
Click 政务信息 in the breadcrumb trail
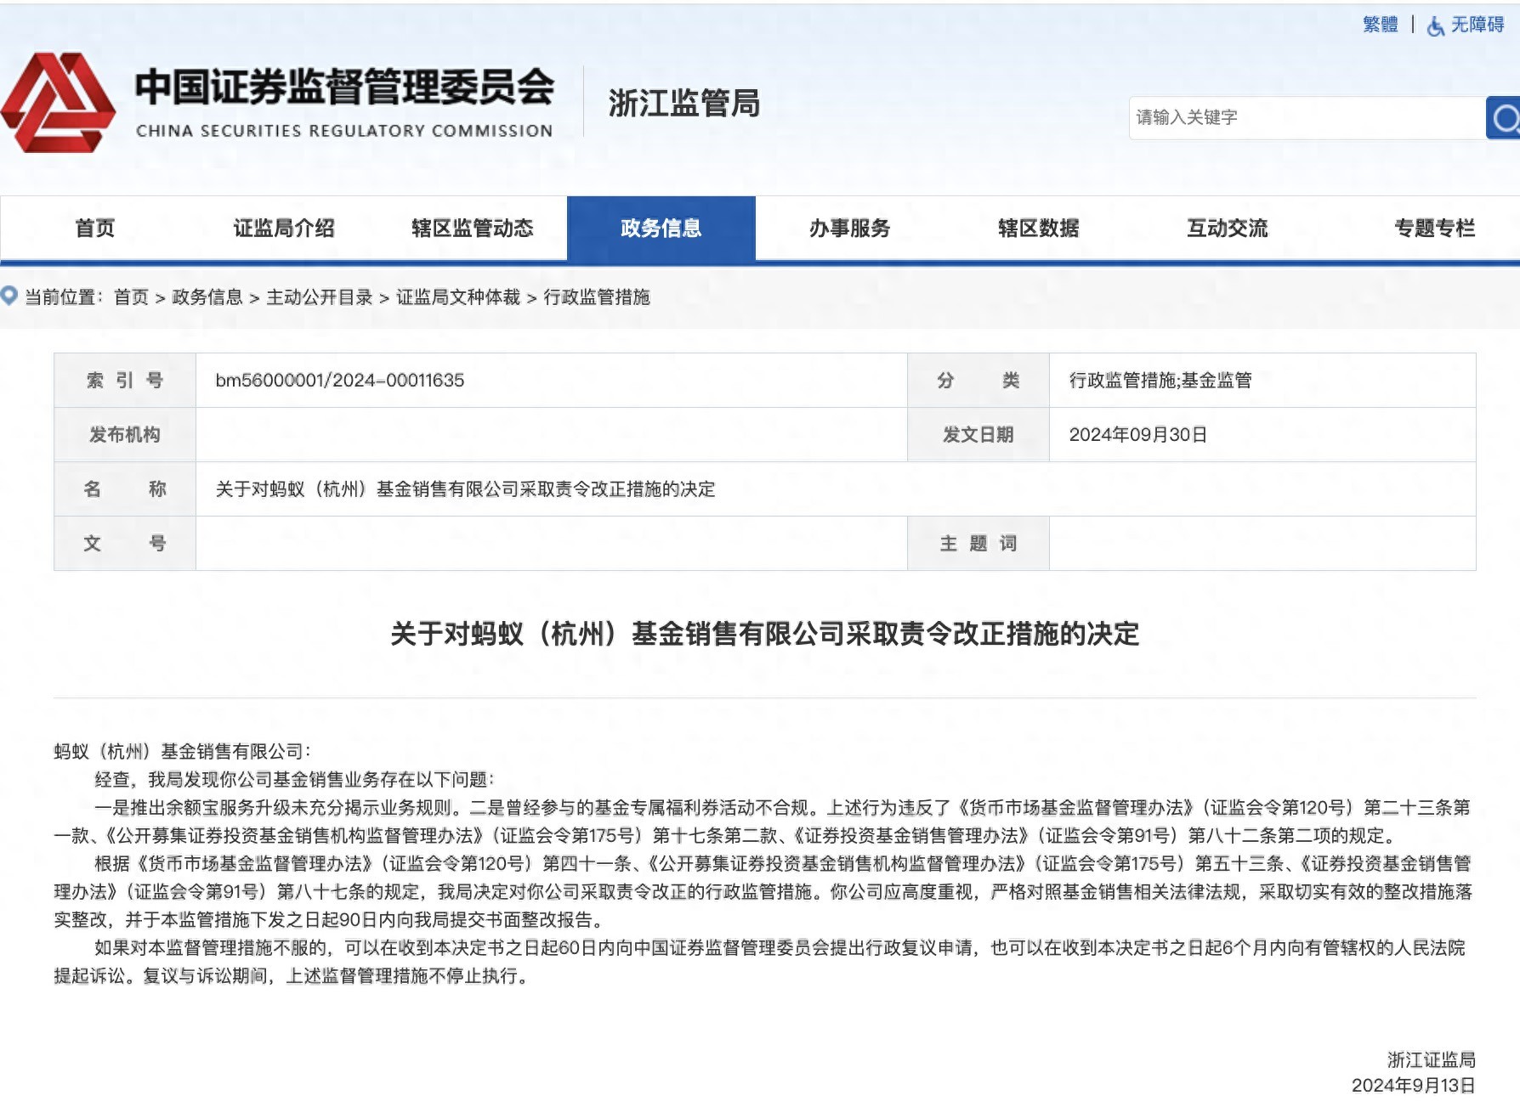point(207,297)
